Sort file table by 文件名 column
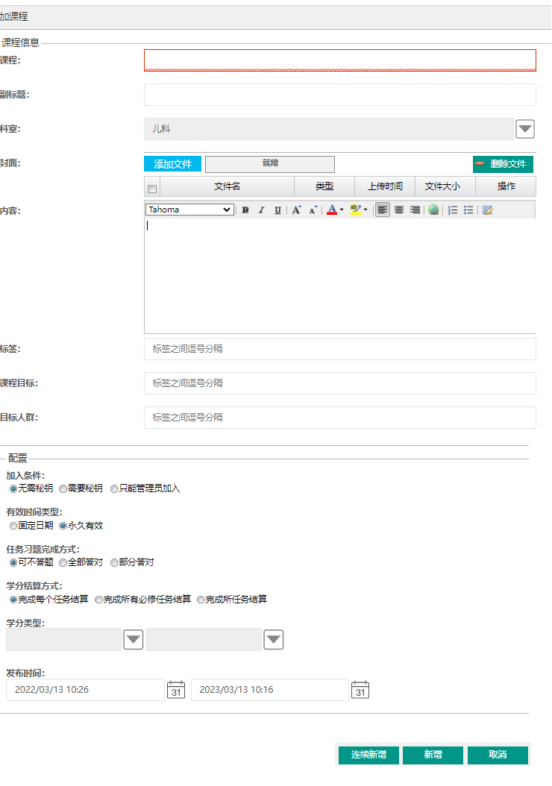The height and width of the screenshot is (786, 552). (227, 186)
